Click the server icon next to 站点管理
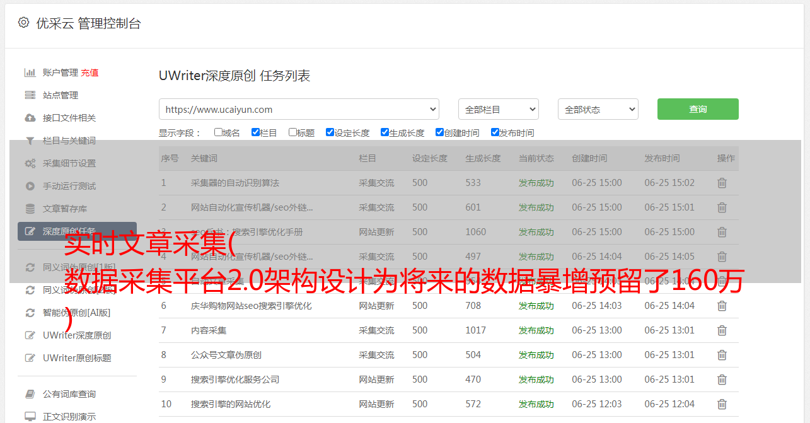This screenshot has height=423, width=810. tap(30, 95)
